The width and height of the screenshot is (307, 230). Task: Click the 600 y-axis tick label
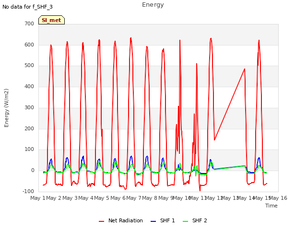pyautogui.click(x=29, y=45)
